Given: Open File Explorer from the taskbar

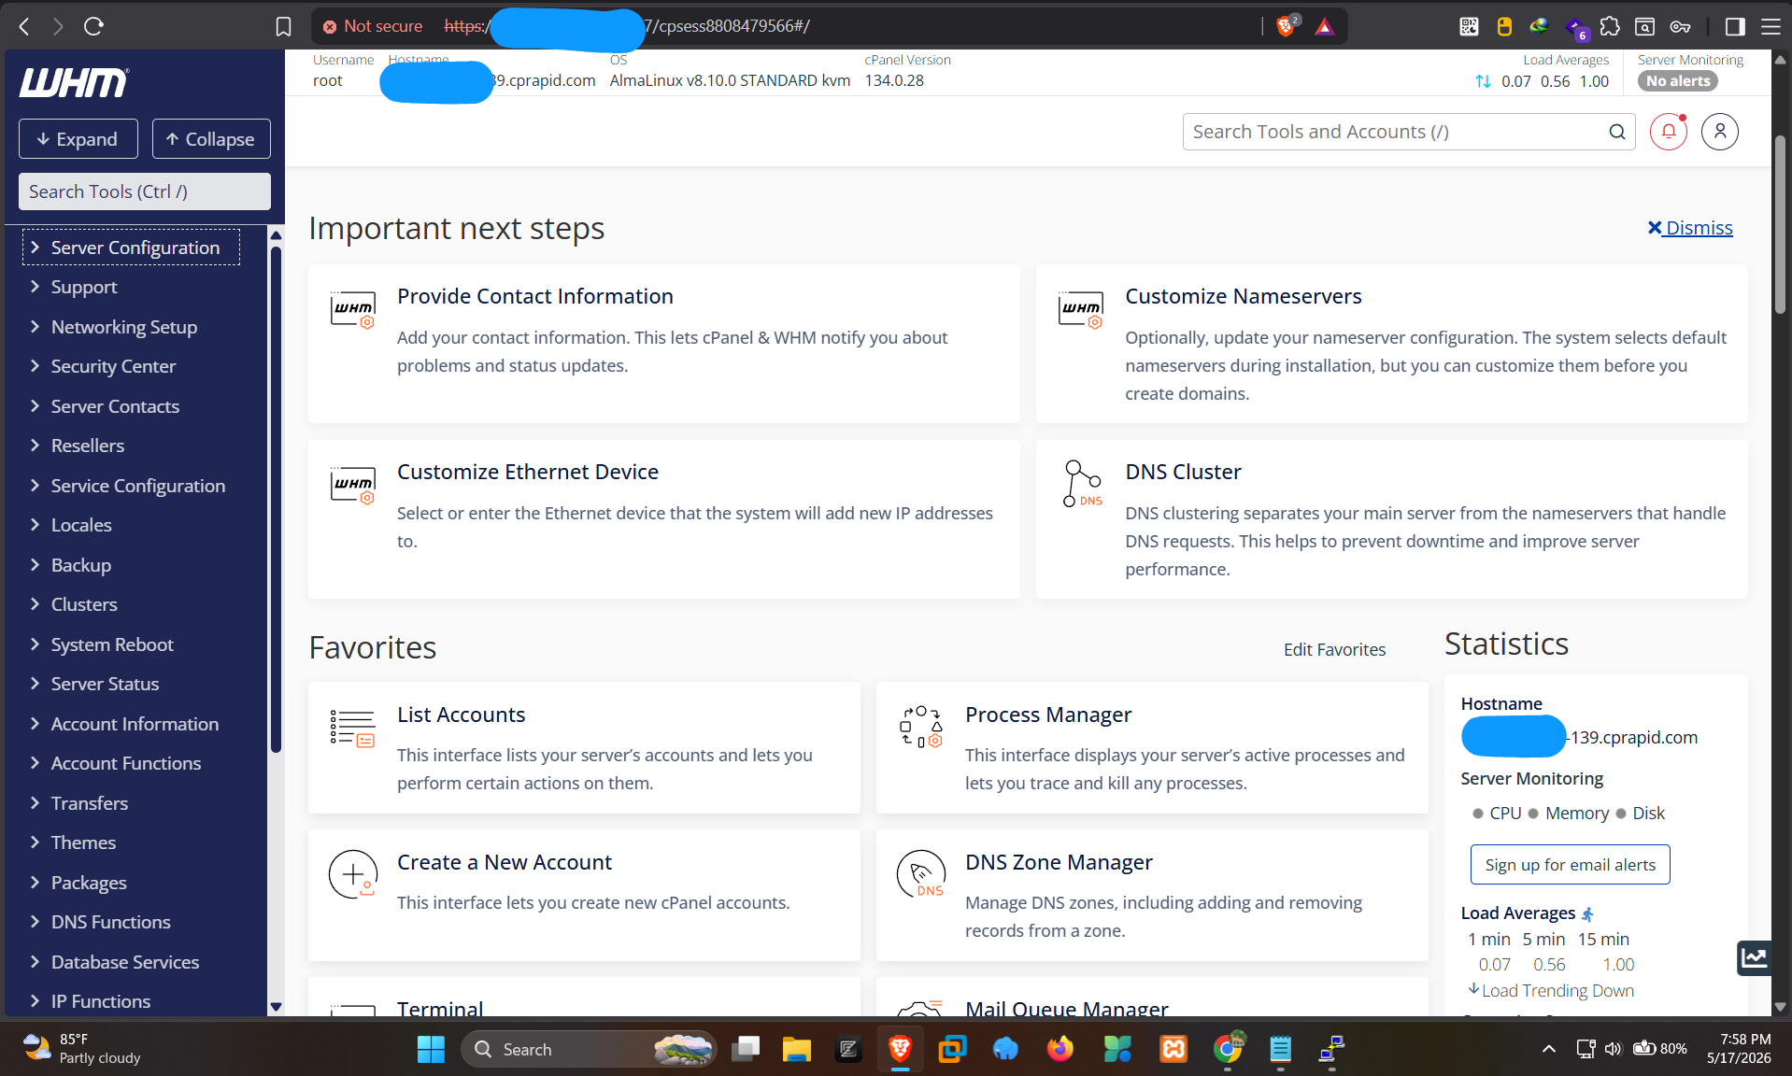Looking at the screenshot, I should [x=796, y=1050].
